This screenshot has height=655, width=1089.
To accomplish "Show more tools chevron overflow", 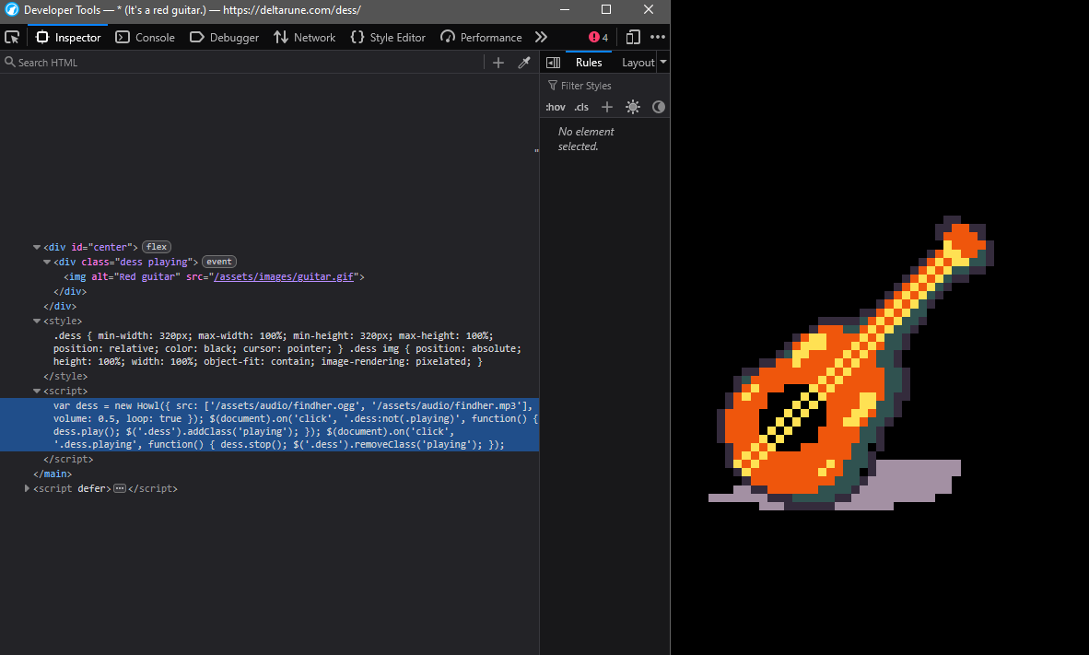I will coord(541,38).
